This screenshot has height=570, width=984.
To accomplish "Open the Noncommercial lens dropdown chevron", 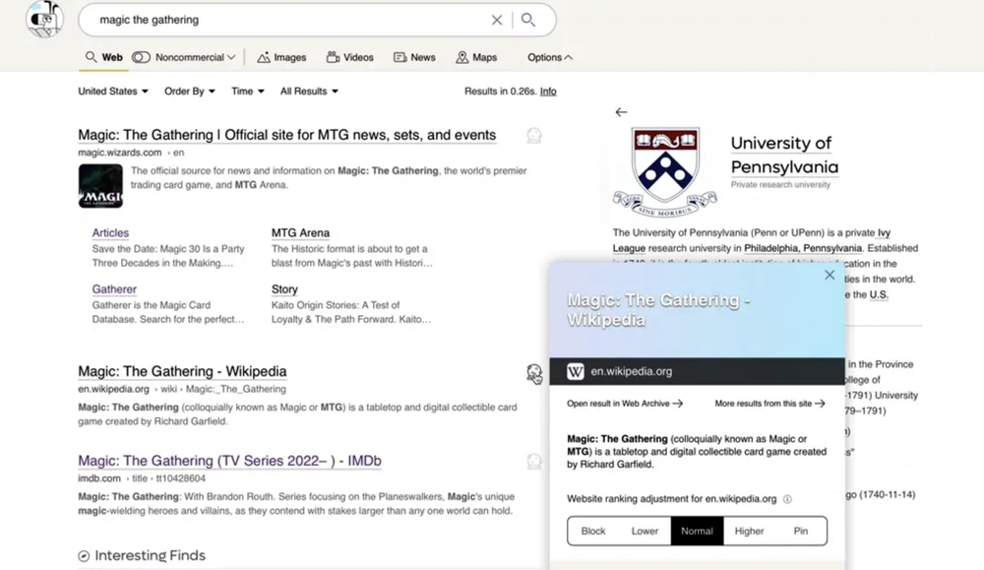I will (231, 57).
